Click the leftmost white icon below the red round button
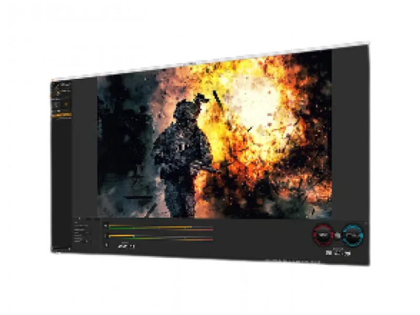 click(x=329, y=253)
